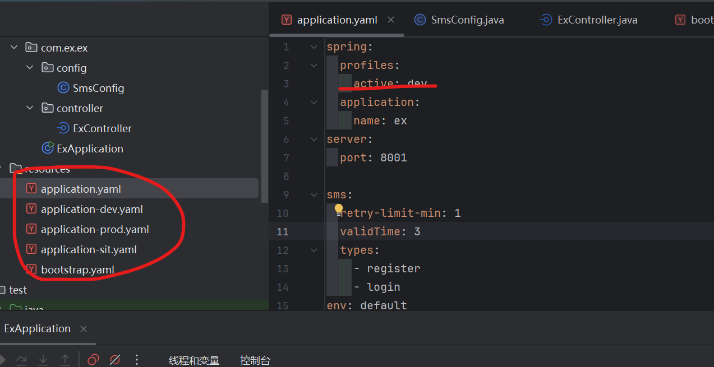Image resolution: width=714 pixels, height=367 pixels.
Task: Open the 控制台 console tab
Action: tap(255, 360)
